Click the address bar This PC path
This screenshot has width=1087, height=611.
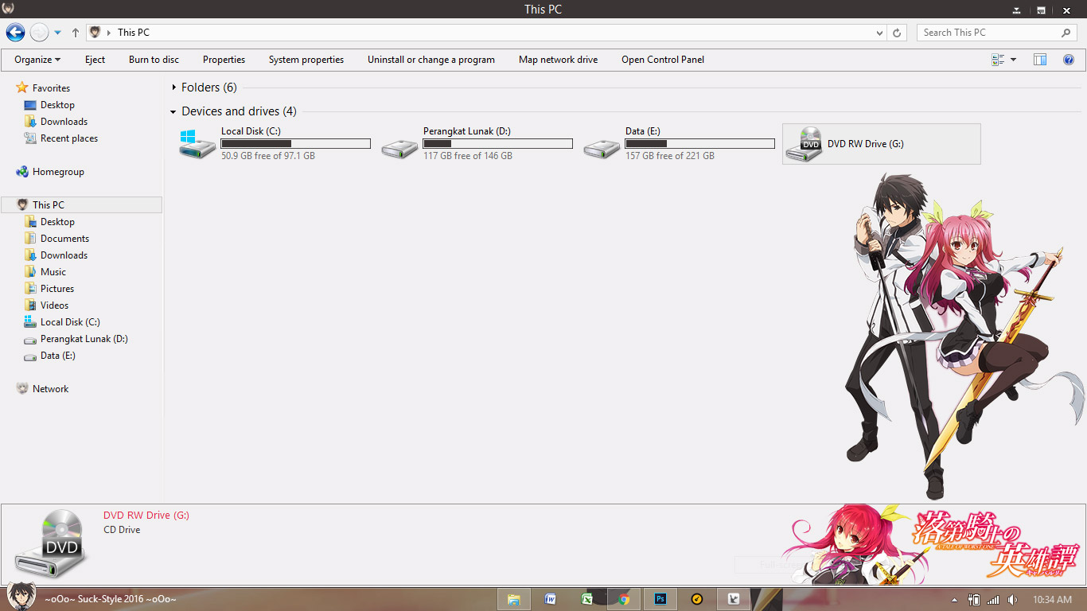[x=133, y=33]
